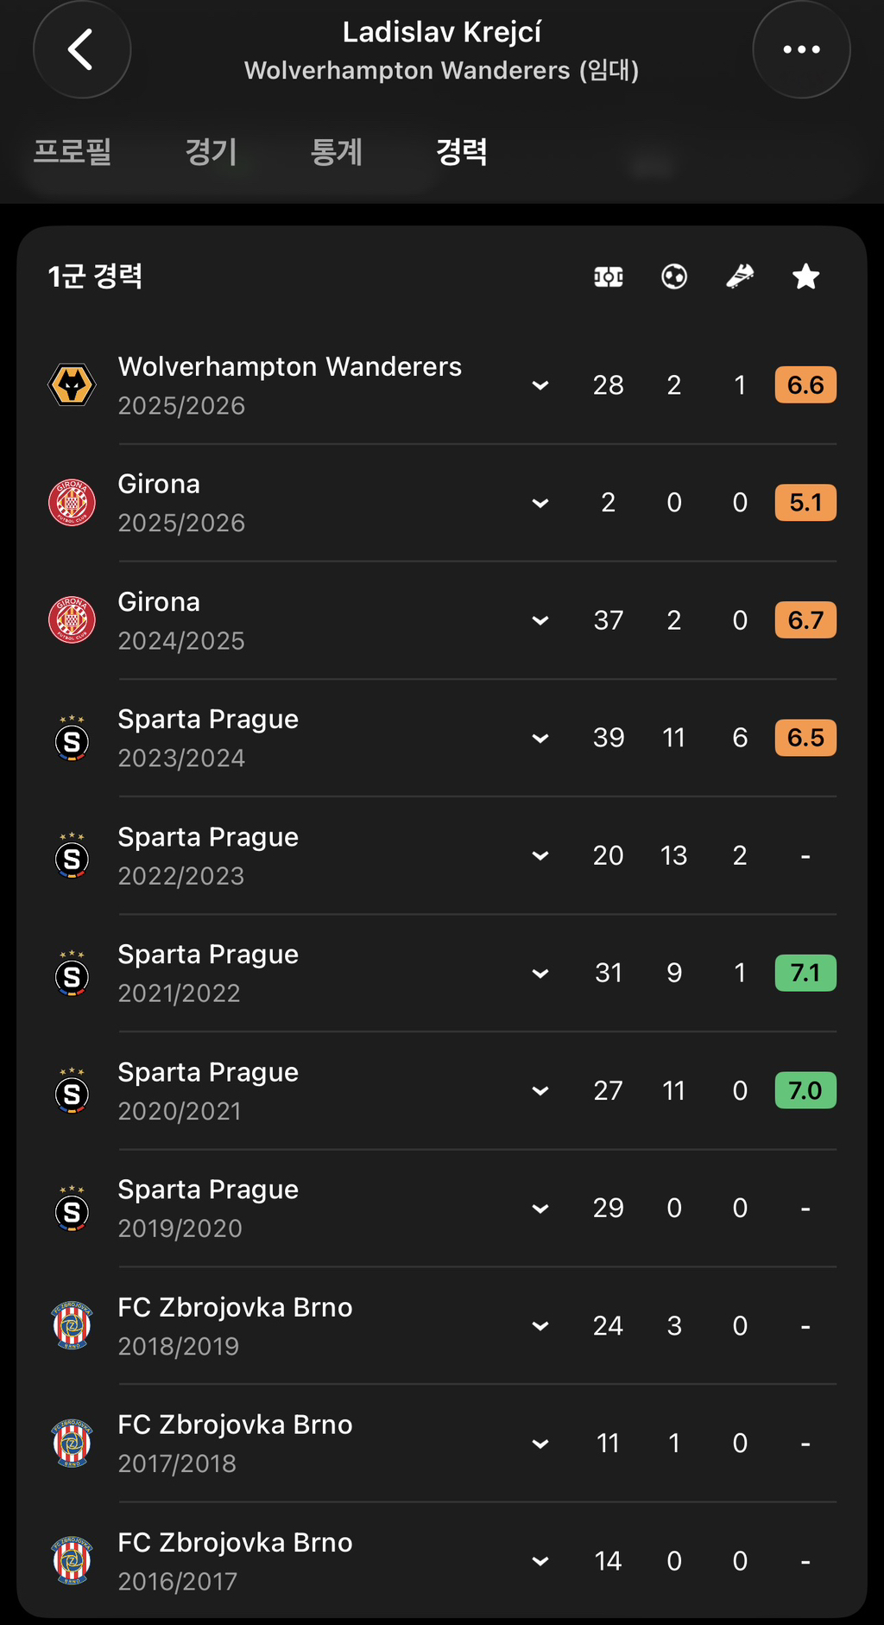The image size is (884, 1625).
Task: Expand FC Zbrojovka Brno 2016/2017 chevron
Action: (540, 1561)
